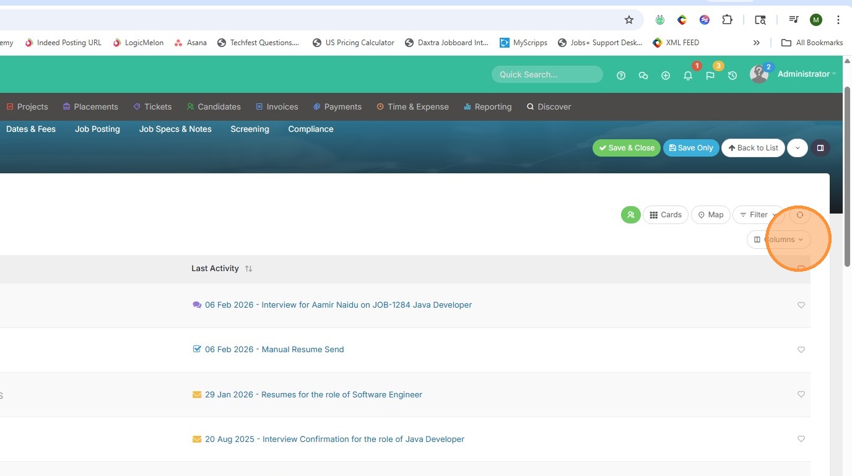Switch to the Job Specs & Notes tab
Screen dimensions: 852x476
point(175,129)
